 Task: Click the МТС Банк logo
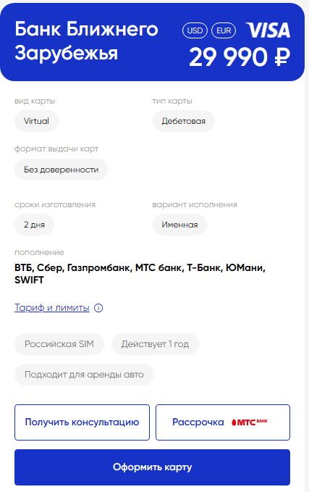click(250, 422)
